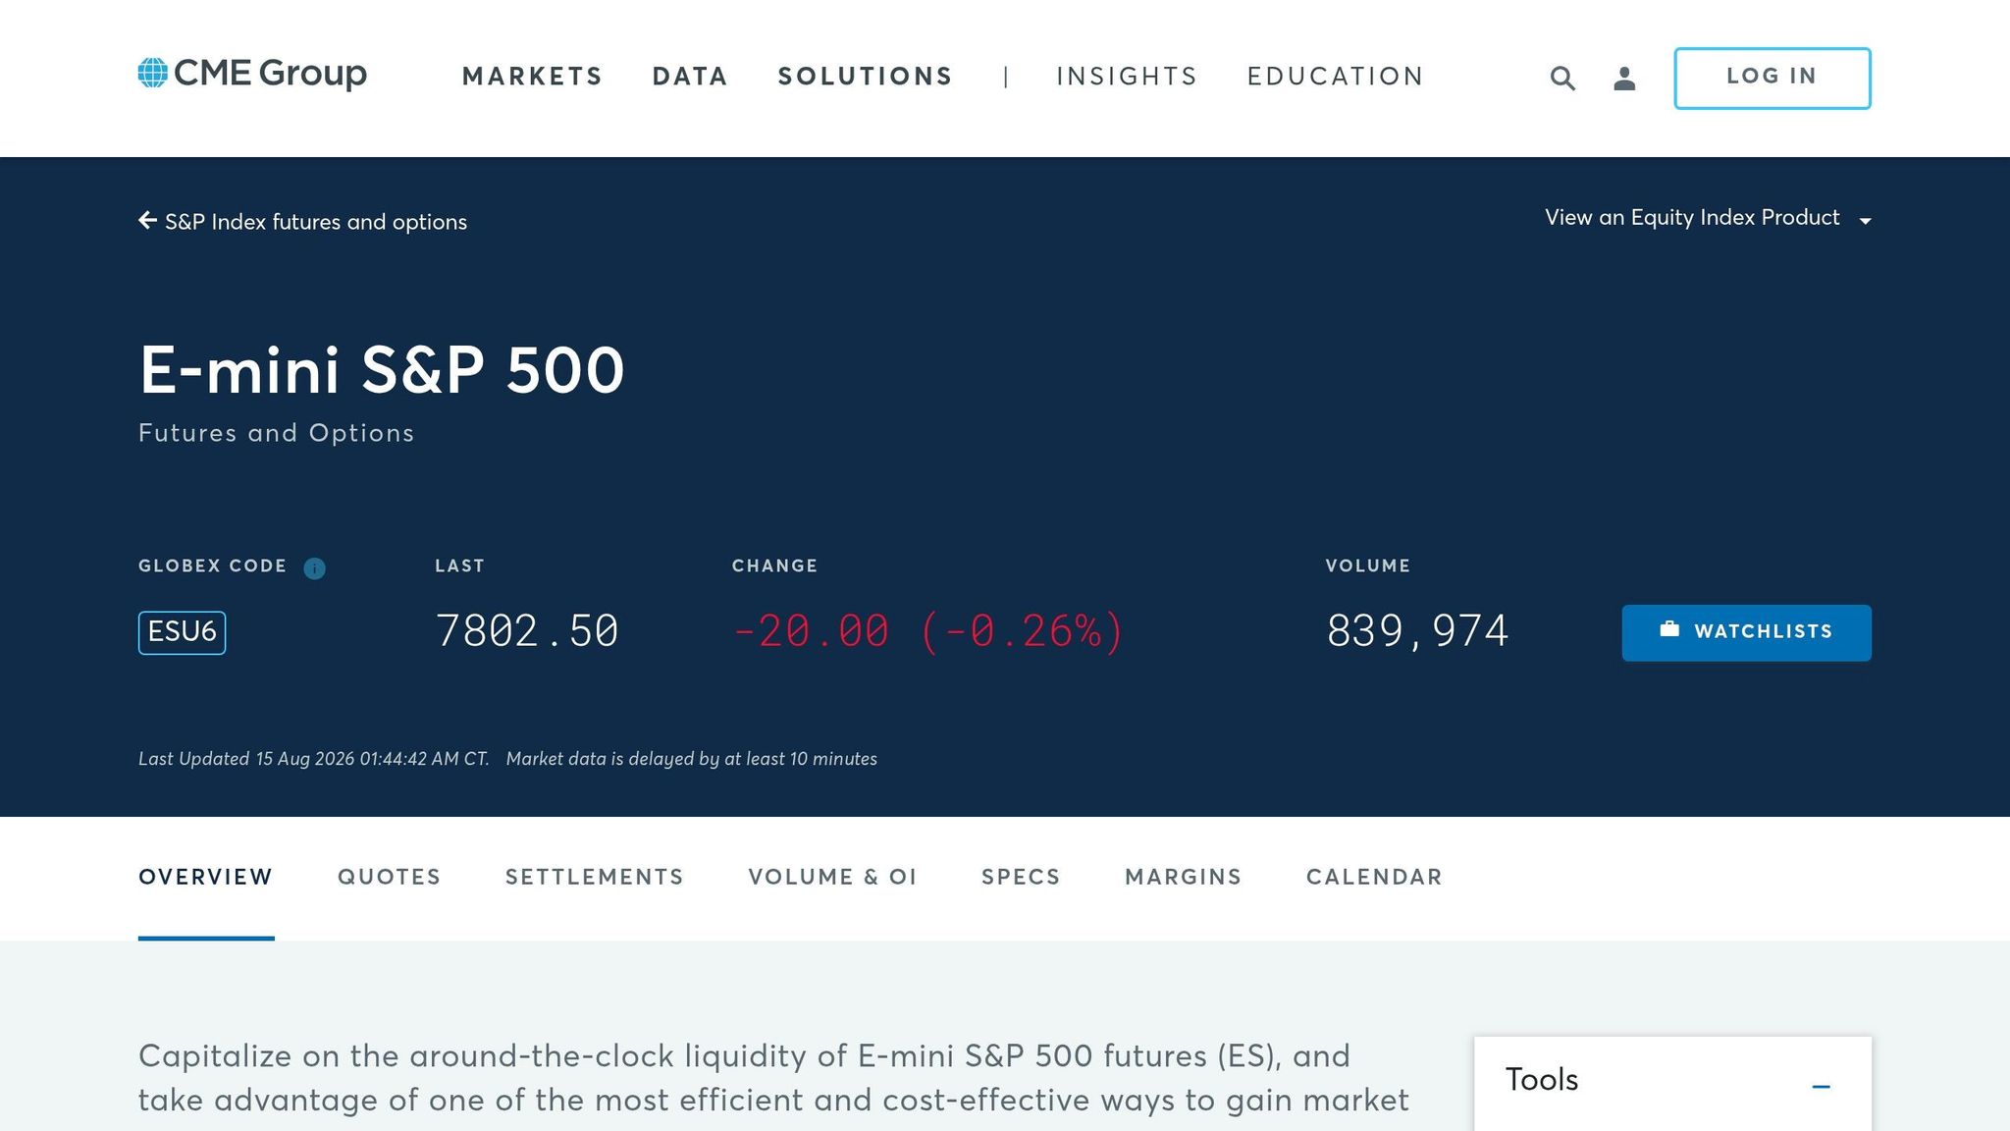
Task: Switch to the Quotes tab
Action: (x=390, y=877)
